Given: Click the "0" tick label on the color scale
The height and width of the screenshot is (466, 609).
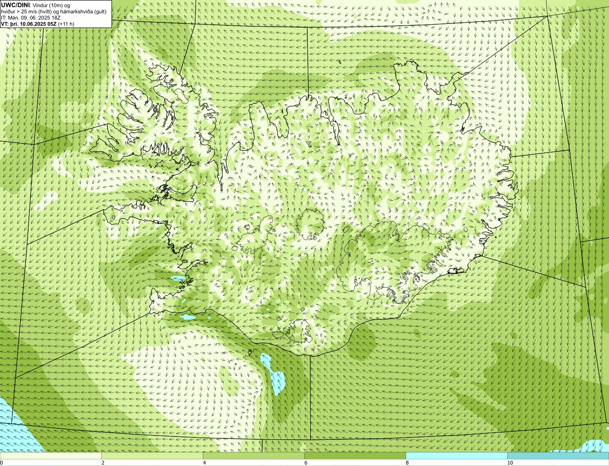Looking at the screenshot, I should 1,463.
